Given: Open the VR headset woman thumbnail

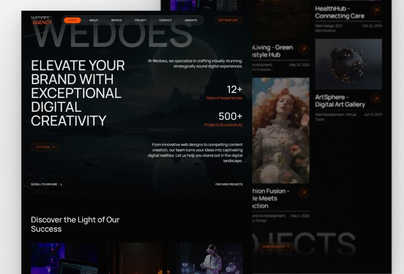Looking at the screenshot, I should click(209, 258).
